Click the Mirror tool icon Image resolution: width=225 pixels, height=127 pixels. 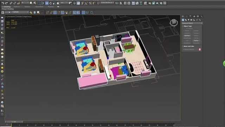tap(117, 3)
